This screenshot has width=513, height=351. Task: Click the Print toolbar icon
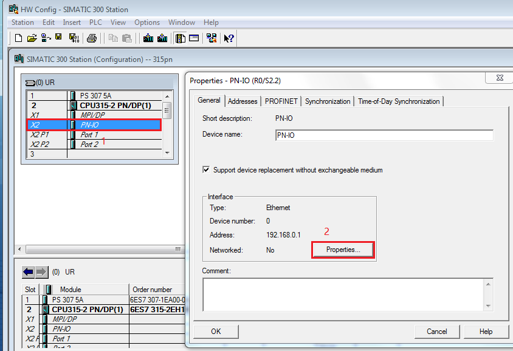click(x=92, y=38)
